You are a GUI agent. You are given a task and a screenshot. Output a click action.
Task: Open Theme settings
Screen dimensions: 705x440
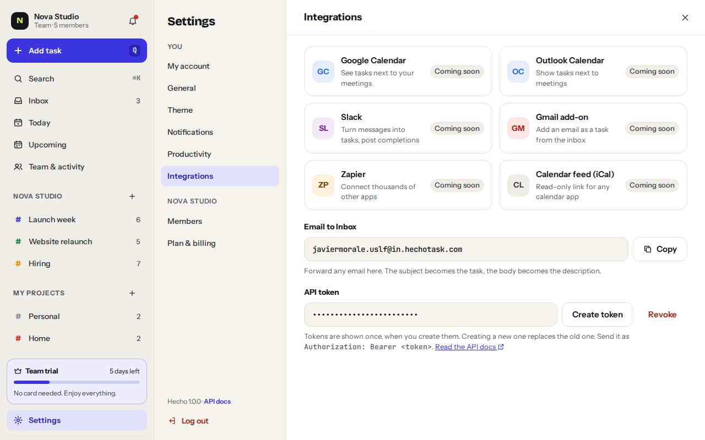tap(220, 110)
